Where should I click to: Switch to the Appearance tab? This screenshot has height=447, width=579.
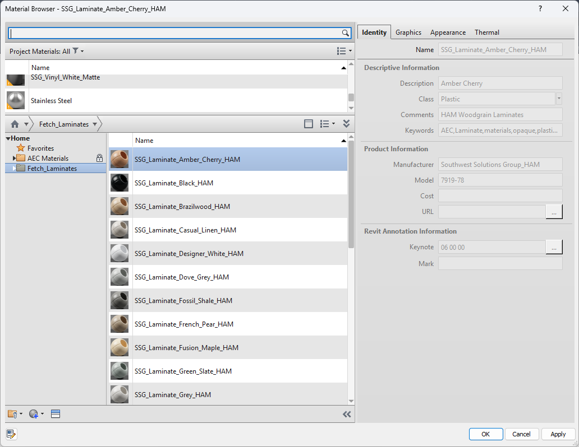447,32
